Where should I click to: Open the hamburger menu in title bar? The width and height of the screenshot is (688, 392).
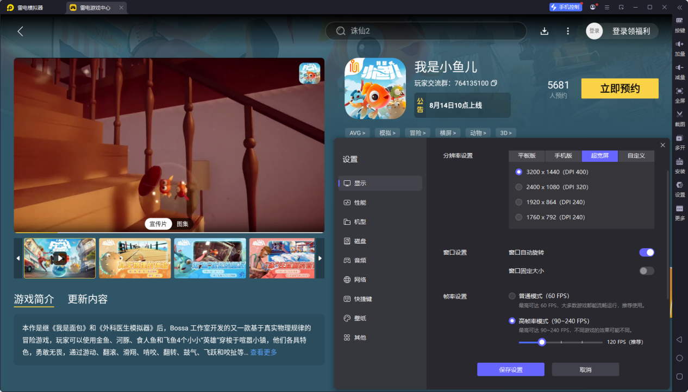(x=607, y=7)
